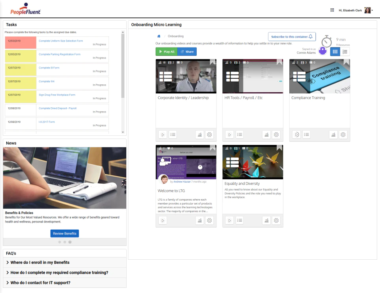Open the apps grid icon in header
The height and width of the screenshot is (293, 380).
pos(332,10)
